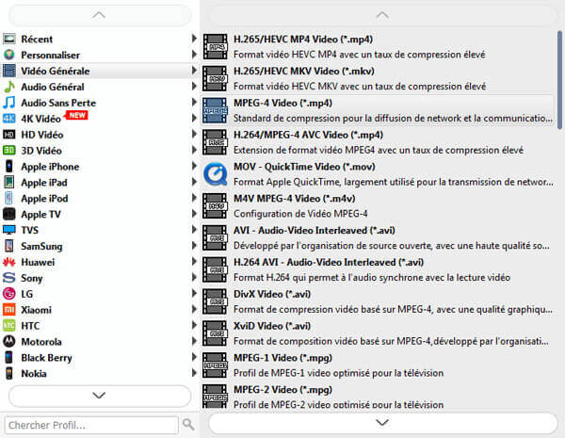Select the AVI Audio-Video Interleaved film icon
Screen dimensions: 565x438
pos(216,238)
